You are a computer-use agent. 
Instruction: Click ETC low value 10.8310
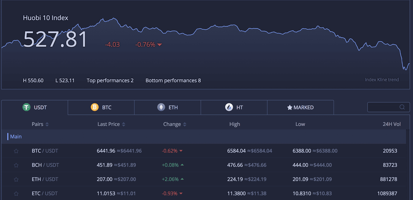(x=302, y=193)
